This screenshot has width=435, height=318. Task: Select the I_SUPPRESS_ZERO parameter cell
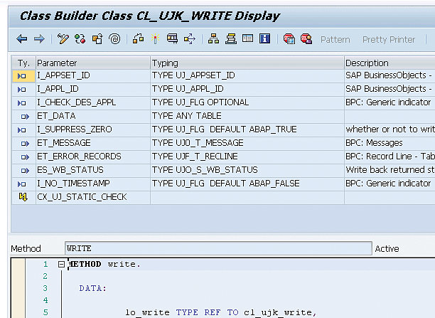point(93,129)
